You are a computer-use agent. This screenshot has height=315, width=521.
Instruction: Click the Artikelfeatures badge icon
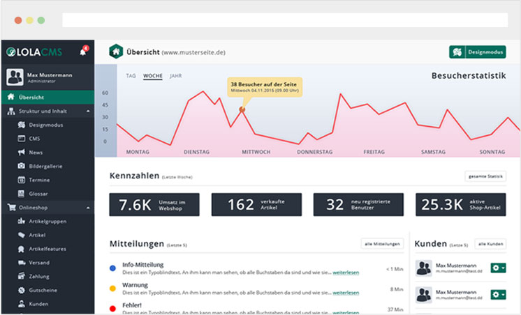point(21,249)
